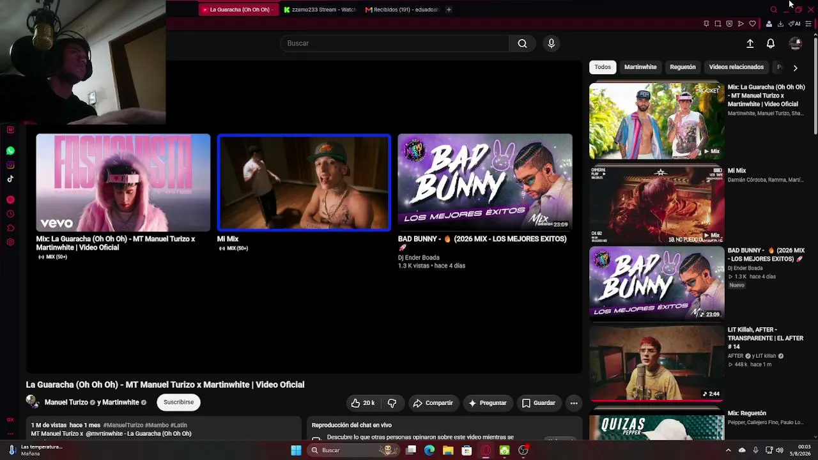The image size is (818, 460).
Task: Click Guardar save button
Action: 538,403
